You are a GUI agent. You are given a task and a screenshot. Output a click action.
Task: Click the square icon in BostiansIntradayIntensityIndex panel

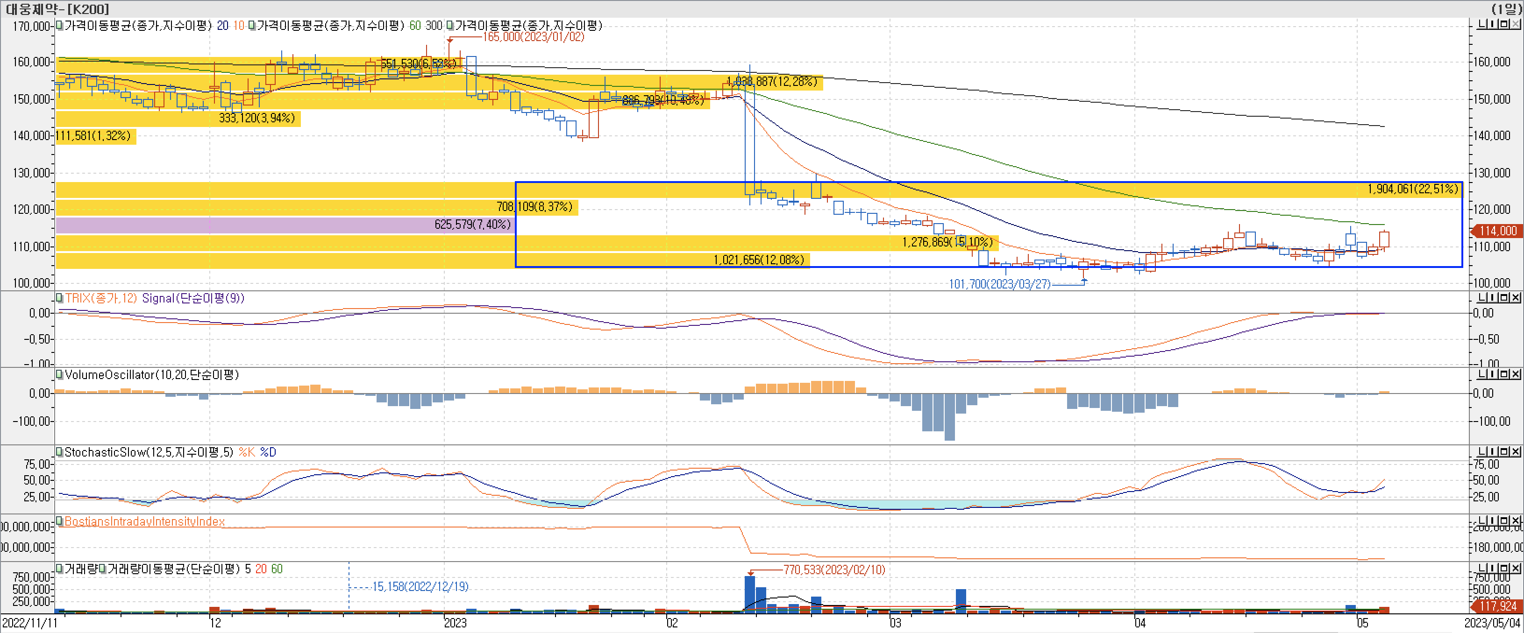(1505, 520)
